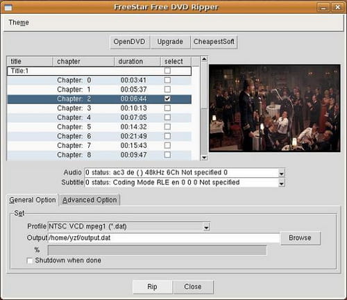This screenshot has width=347, height=300.
Task: Expand the Subtitle dropdown
Action: point(281,183)
